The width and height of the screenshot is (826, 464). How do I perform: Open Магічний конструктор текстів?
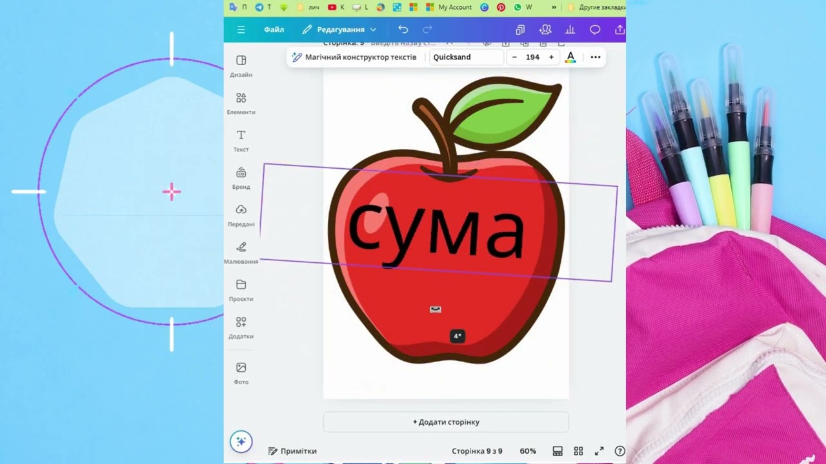click(354, 57)
